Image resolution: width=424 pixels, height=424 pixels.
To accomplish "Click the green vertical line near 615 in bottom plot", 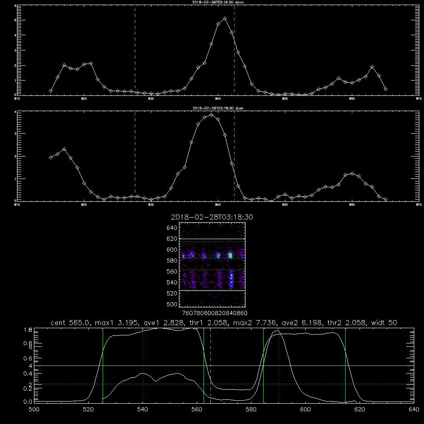I will [x=345, y=365].
